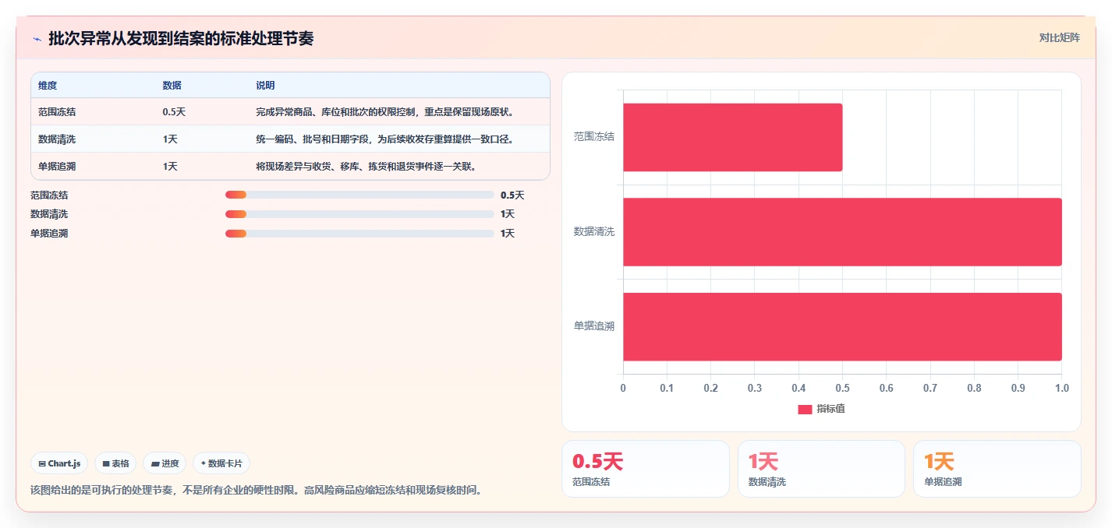
Task: Click the lightning icon beside the title
Action: [x=37, y=39]
